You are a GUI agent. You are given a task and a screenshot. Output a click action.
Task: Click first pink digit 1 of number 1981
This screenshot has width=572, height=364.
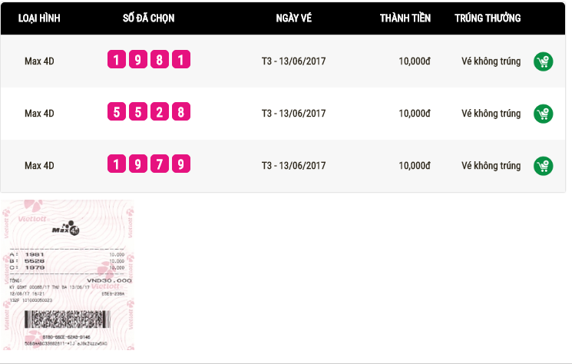117,59
